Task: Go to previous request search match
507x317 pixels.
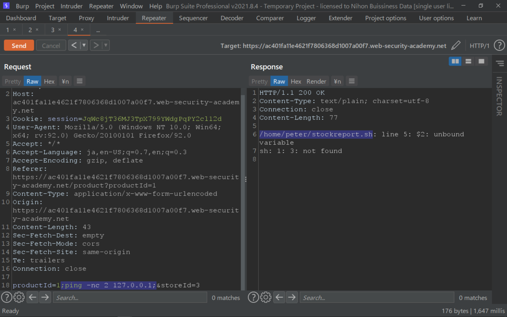Action: [33, 297]
